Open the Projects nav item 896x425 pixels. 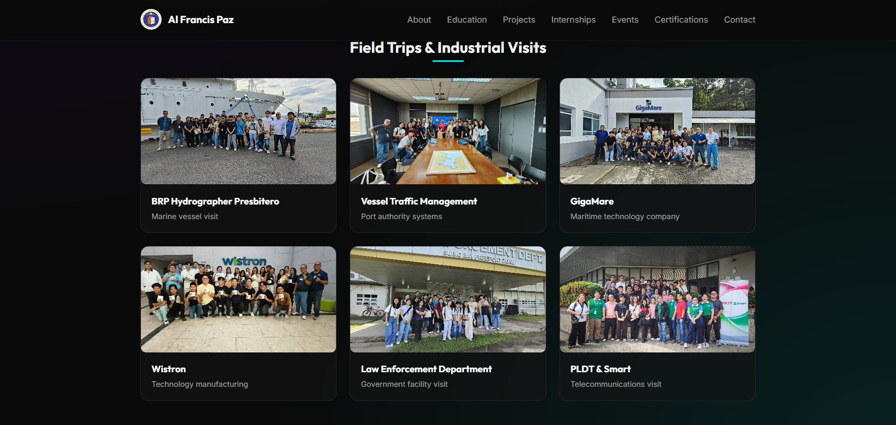pos(519,20)
